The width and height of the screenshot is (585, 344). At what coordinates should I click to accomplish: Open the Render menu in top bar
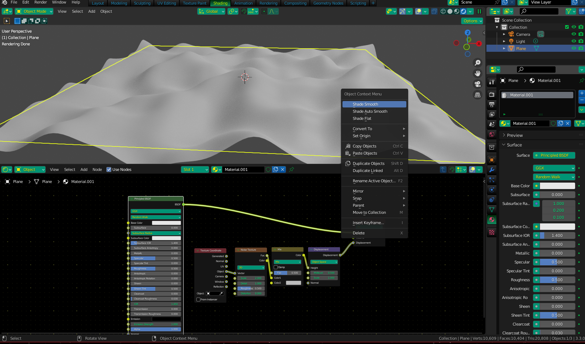coord(40,2)
